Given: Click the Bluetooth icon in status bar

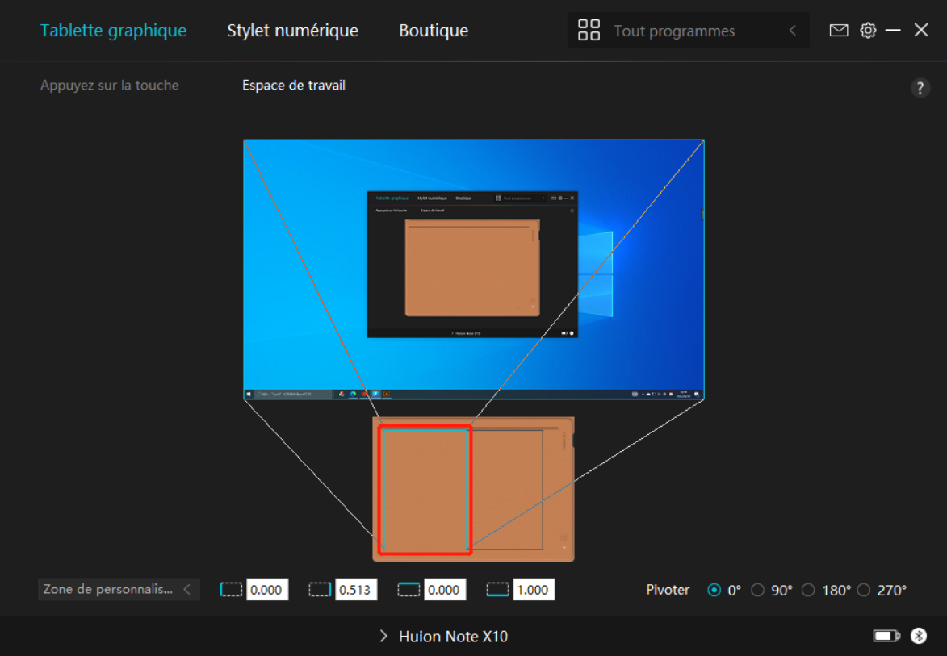Looking at the screenshot, I should tap(919, 637).
